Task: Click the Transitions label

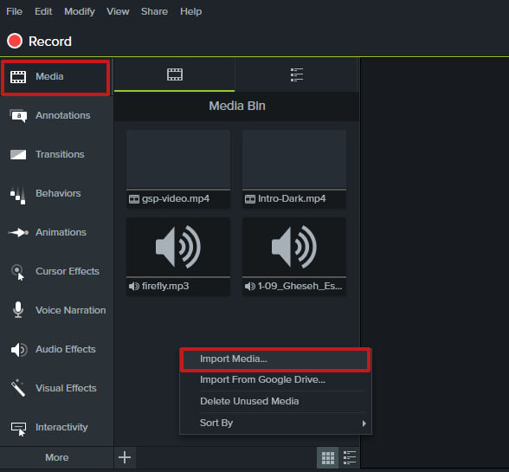Action: coord(60,155)
